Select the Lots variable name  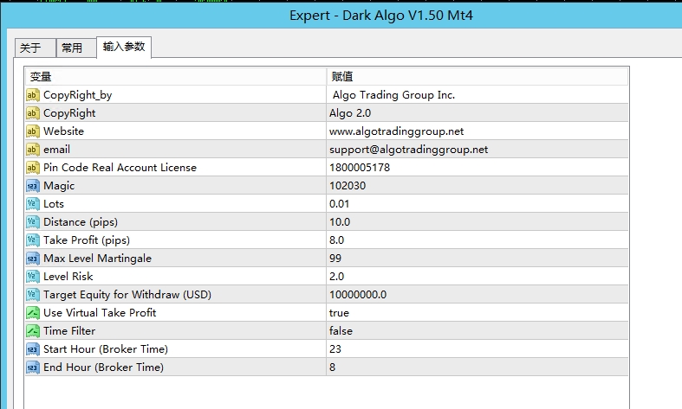pos(54,203)
